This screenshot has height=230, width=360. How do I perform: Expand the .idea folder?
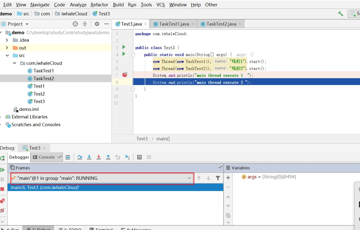7,40
